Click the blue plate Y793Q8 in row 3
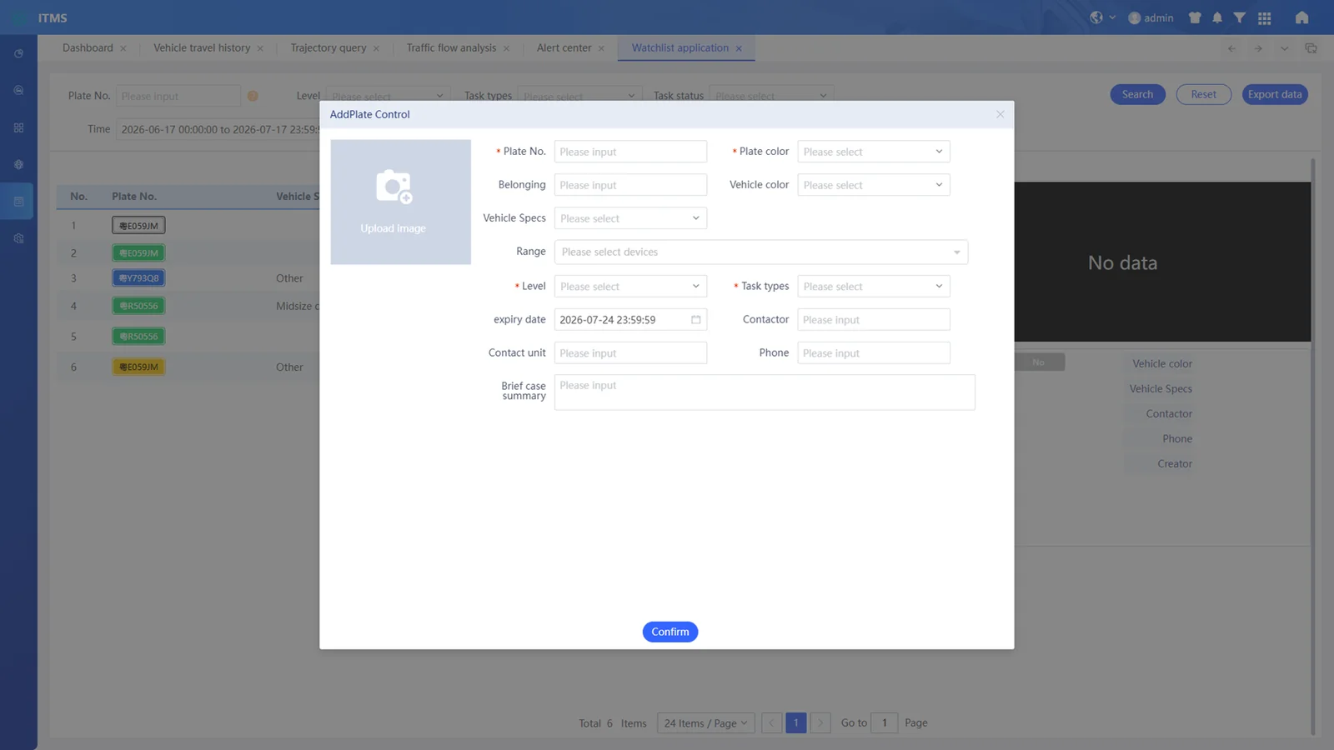Viewport: 1334px width, 750px height. coord(138,278)
